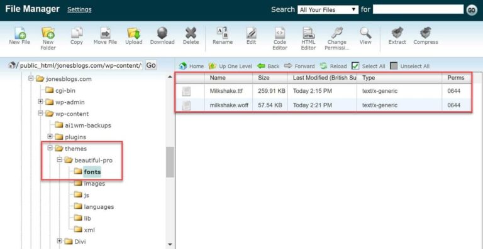Image resolution: width=483 pixels, height=249 pixels.
Task: Click the Go button beside path field
Action: (x=151, y=65)
